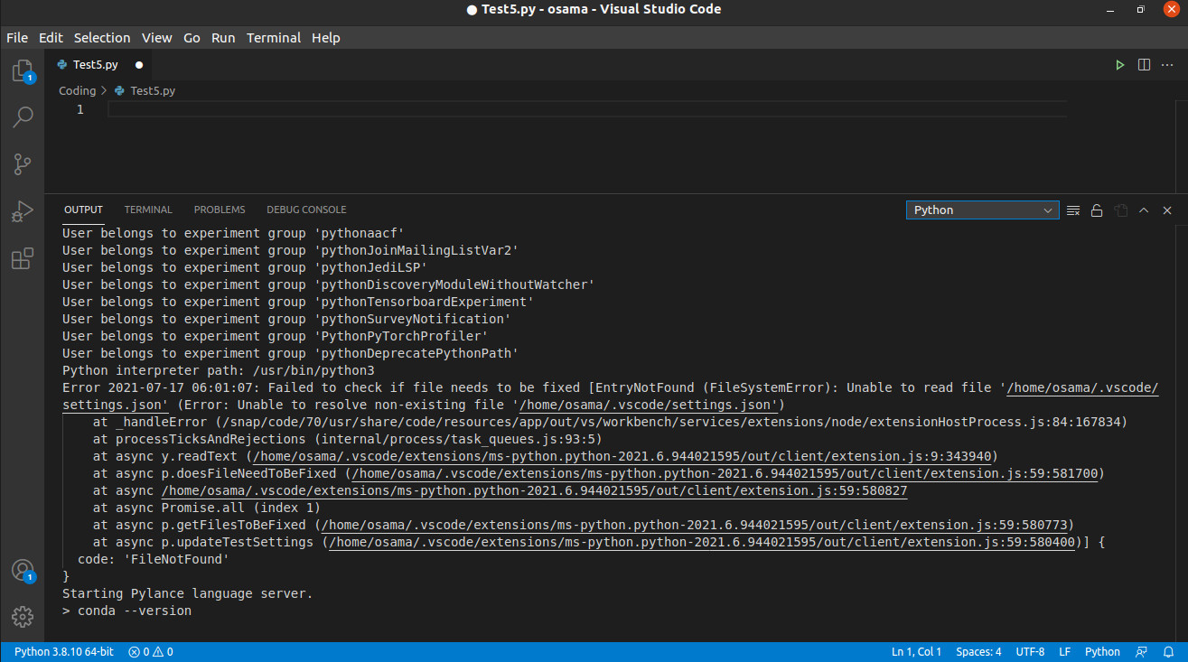The image size is (1188, 662).
Task: Open the output channel dropdown showing Python
Action: pyautogui.click(x=982, y=210)
